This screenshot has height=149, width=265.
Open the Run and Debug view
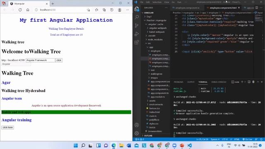[x=137, y=34]
